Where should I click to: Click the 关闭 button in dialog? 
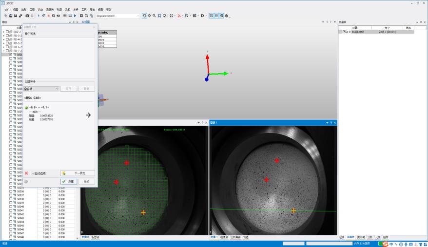coord(87,182)
